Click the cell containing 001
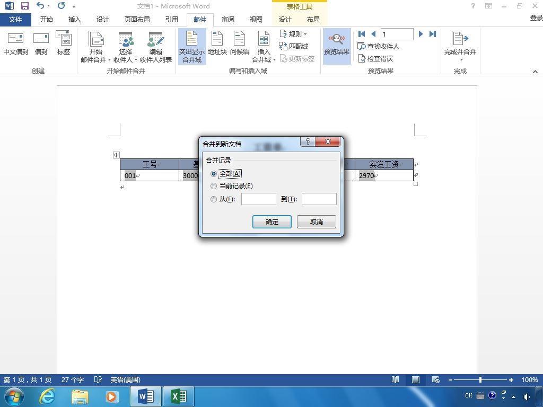The image size is (543, 407). coord(150,175)
